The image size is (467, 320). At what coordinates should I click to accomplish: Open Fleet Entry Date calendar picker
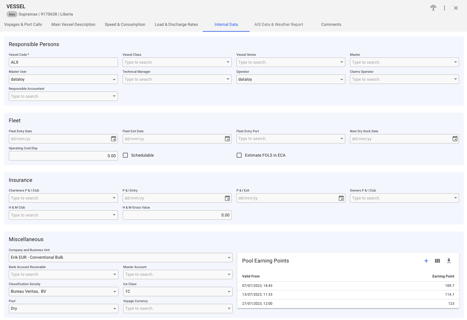pyautogui.click(x=114, y=139)
